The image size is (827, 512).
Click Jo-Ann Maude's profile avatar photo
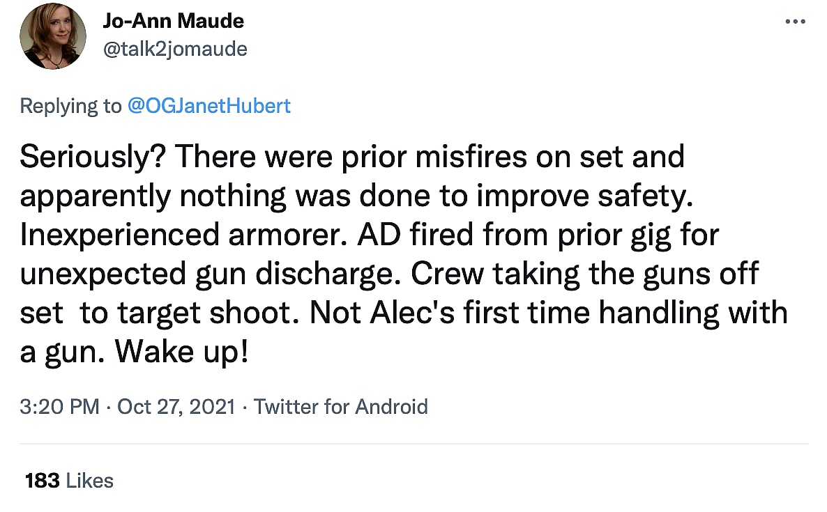(53, 36)
